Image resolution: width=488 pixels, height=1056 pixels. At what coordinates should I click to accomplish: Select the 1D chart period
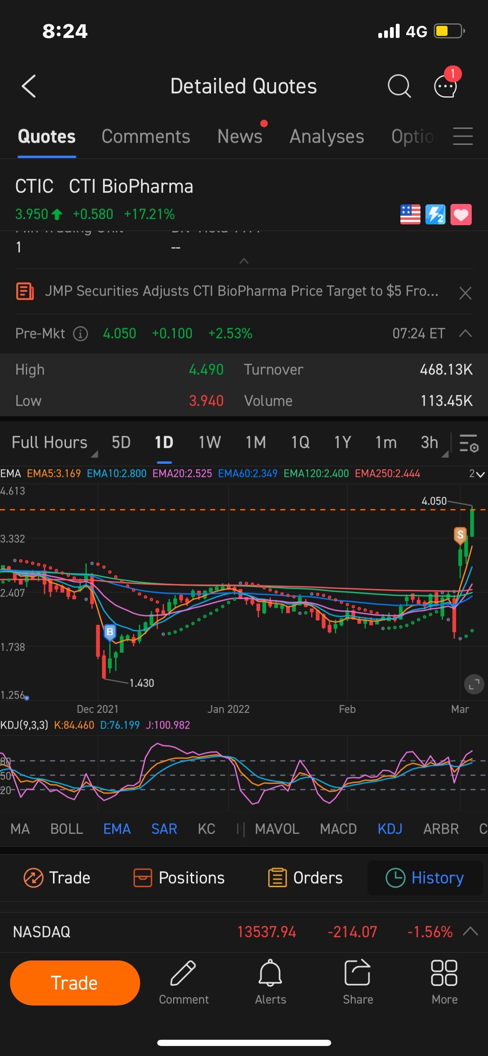[164, 443]
